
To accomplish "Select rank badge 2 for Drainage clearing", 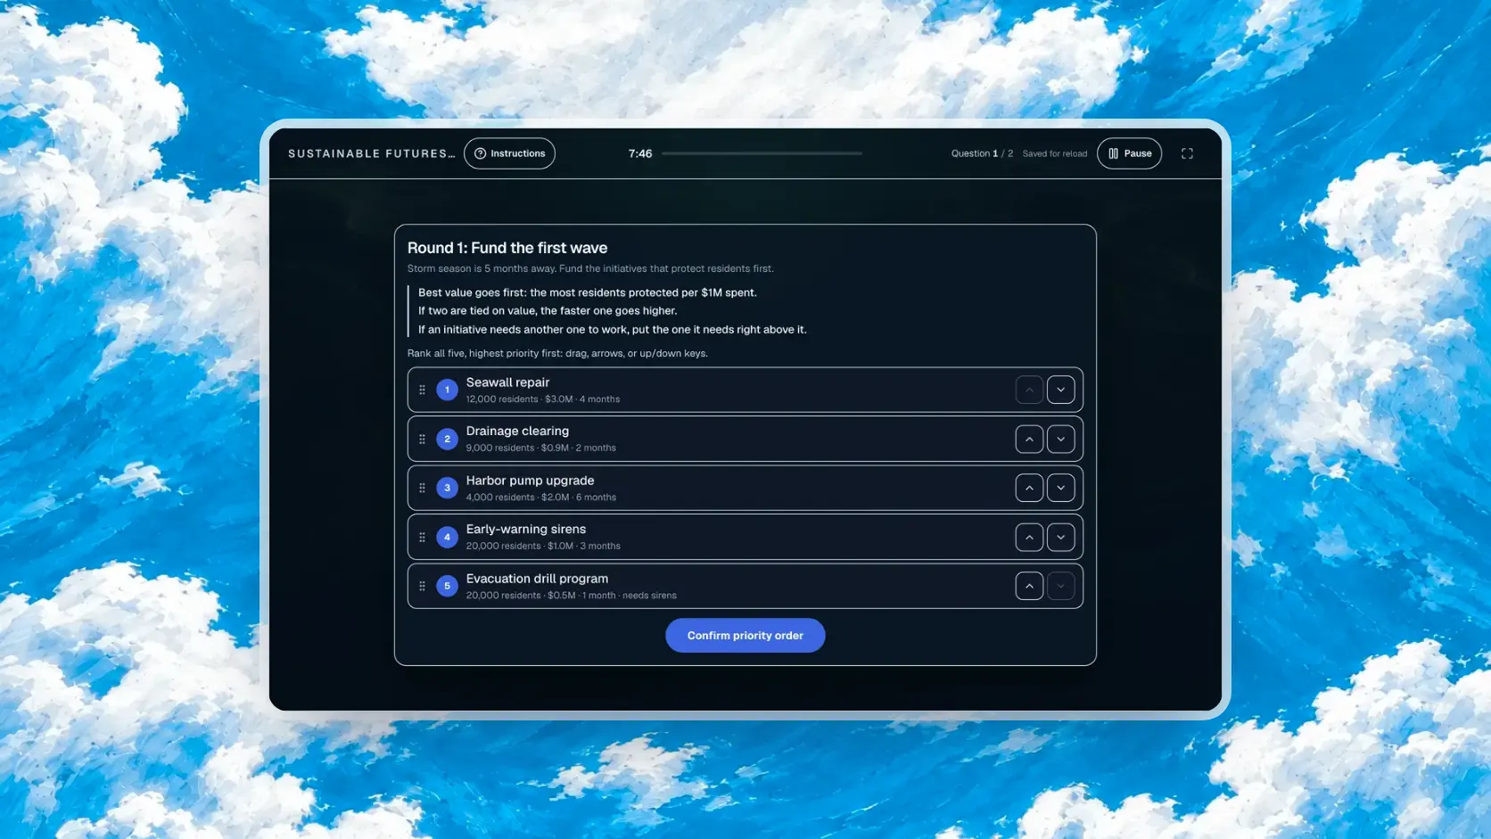I will point(447,439).
